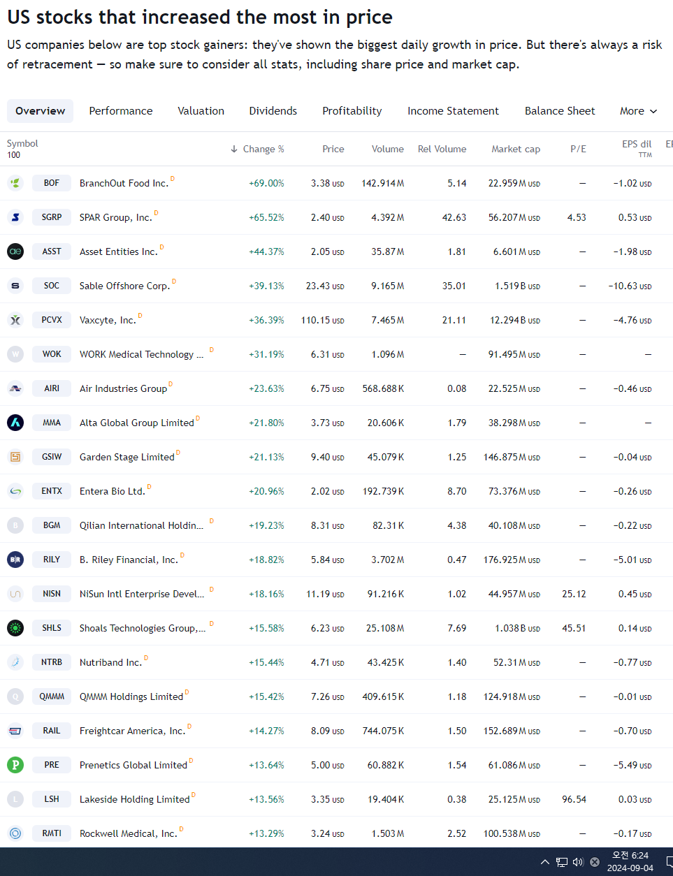Sort by the Price column header

tap(333, 149)
